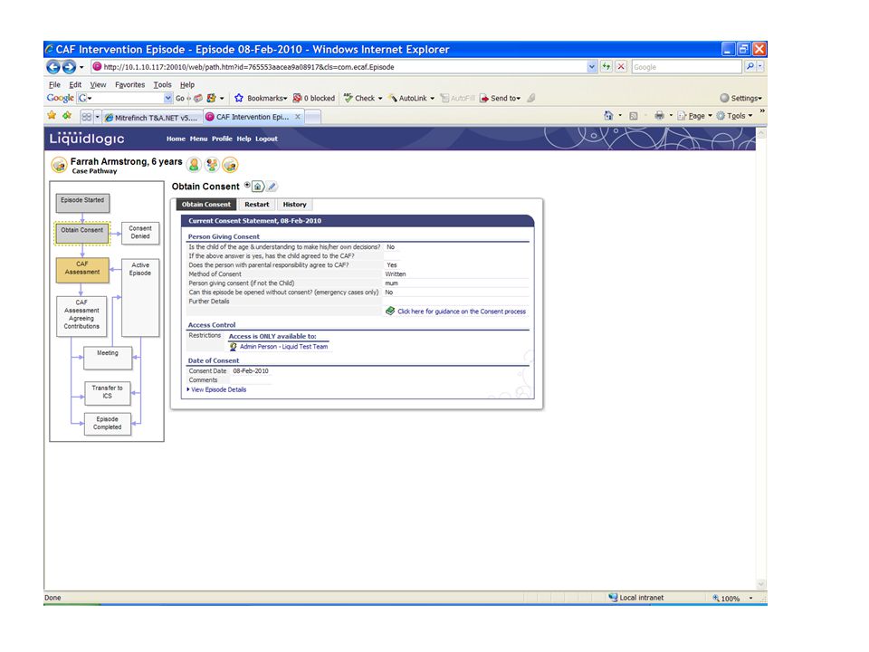The width and height of the screenshot is (869, 652).
Task: Click the Home link in the Liquidlogic header
Action: point(176,139)
